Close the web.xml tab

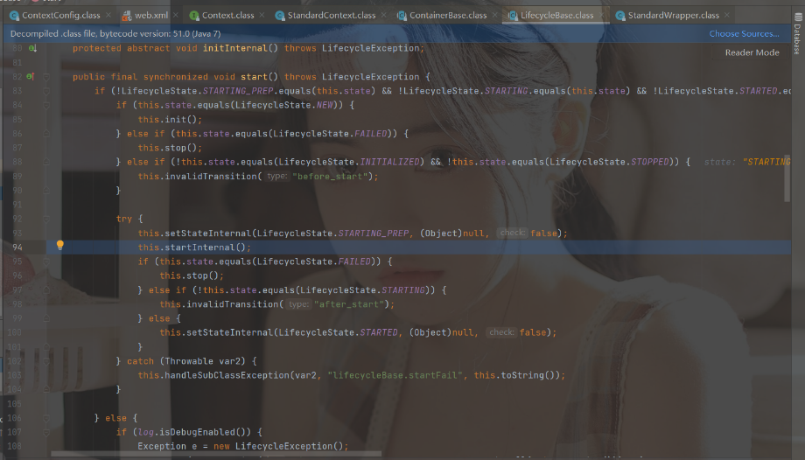point(176,16)
